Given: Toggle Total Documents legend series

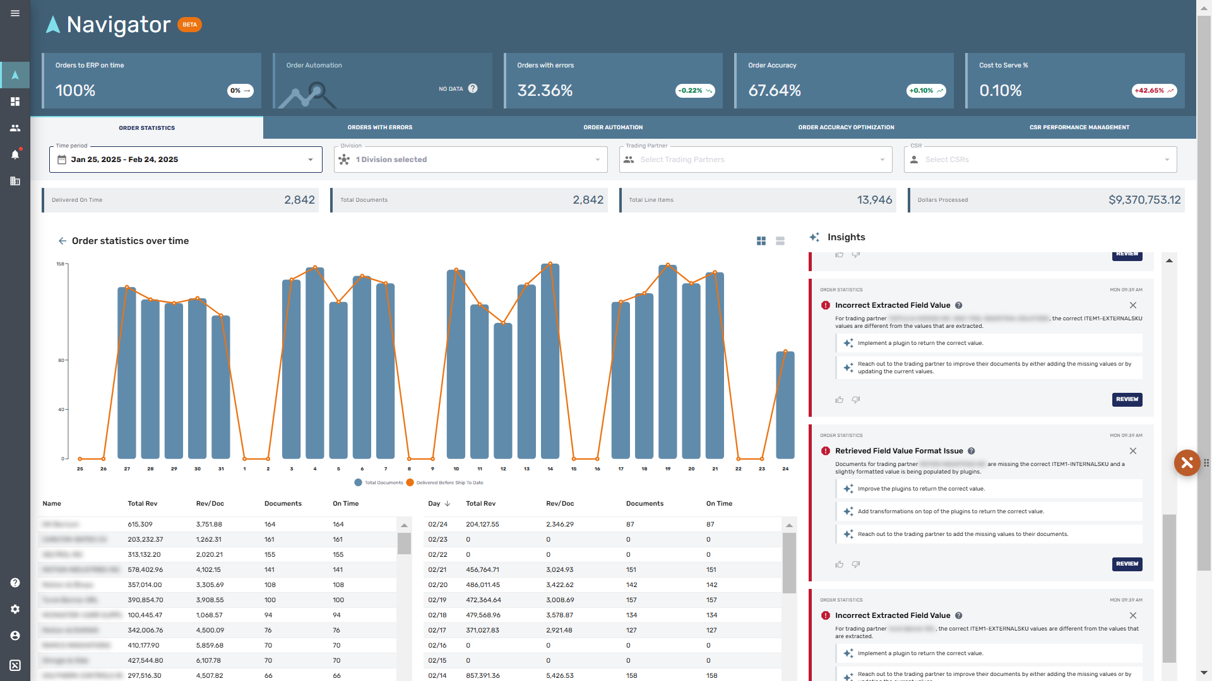Looking at the screenshot, I should point(379,482).
